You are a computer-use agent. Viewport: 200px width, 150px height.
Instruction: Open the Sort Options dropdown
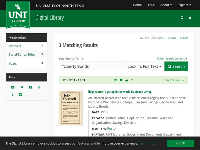click(174, 80)
